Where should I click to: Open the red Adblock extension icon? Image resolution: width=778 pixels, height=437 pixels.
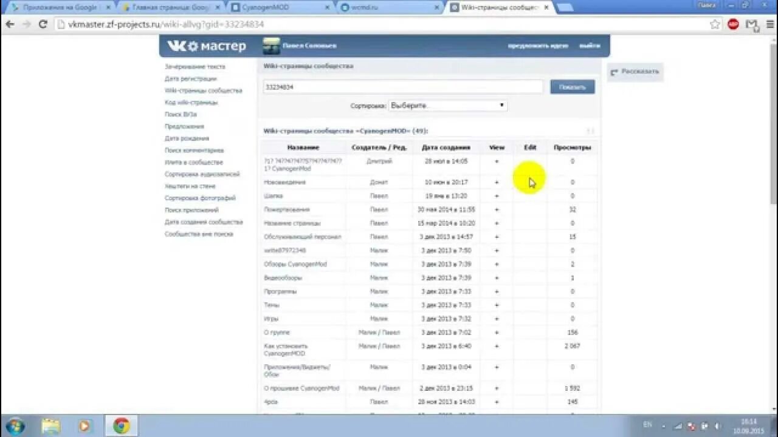(x=733, y=24)
